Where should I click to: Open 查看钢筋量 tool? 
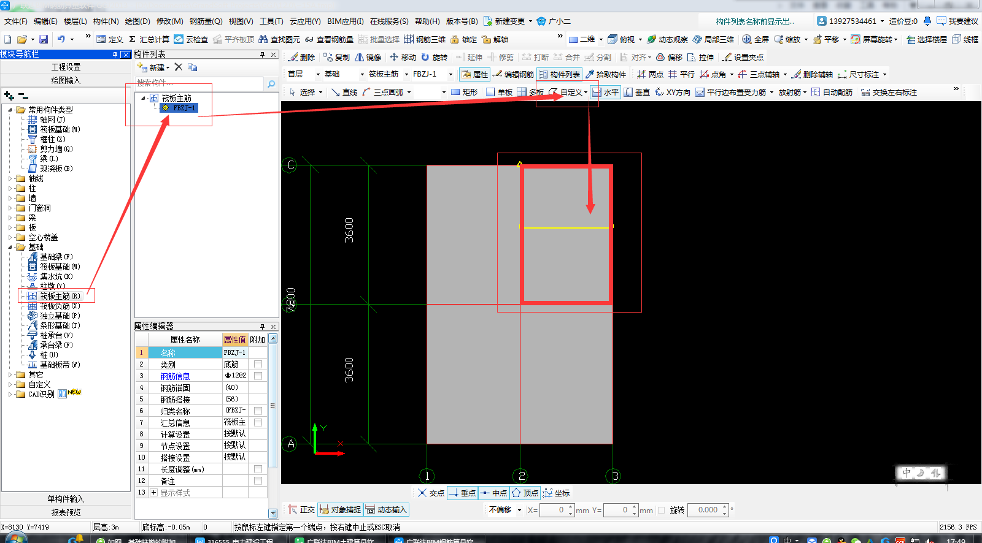(329, 39)
